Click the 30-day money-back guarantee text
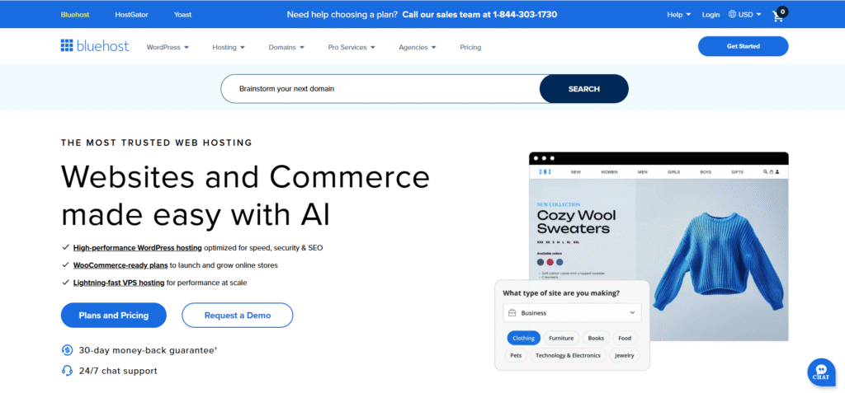 148,350
